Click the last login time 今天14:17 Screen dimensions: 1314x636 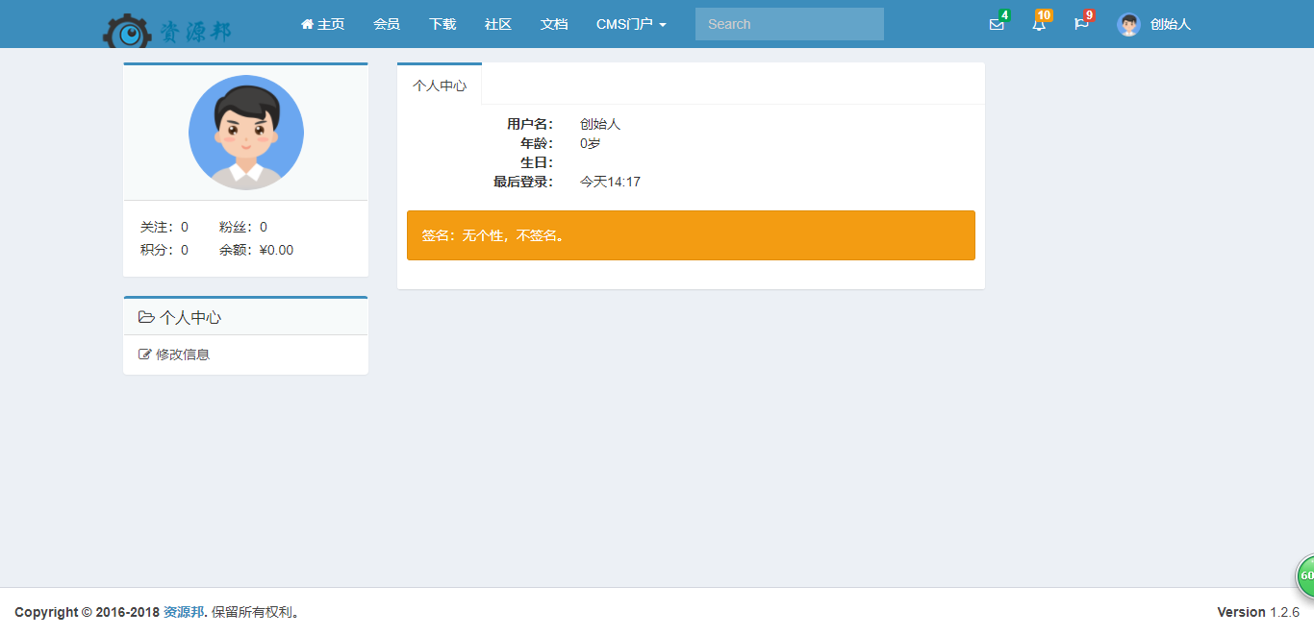(610, 182)
